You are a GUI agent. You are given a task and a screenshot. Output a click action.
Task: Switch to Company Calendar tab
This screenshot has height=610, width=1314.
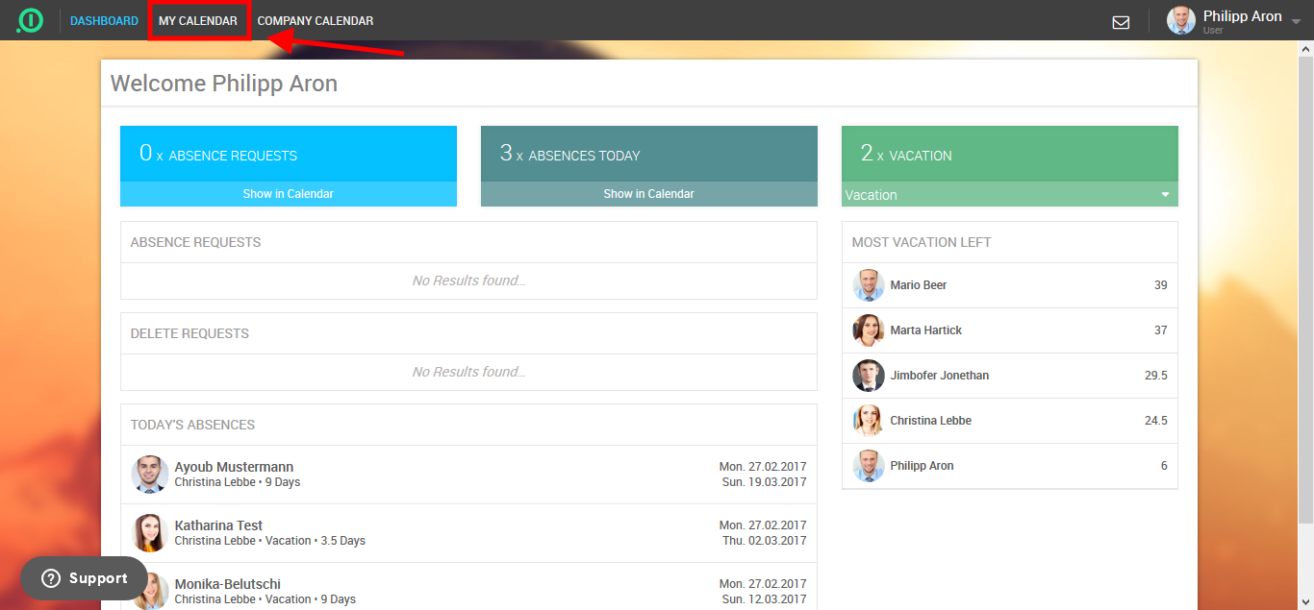pos(316,21)
